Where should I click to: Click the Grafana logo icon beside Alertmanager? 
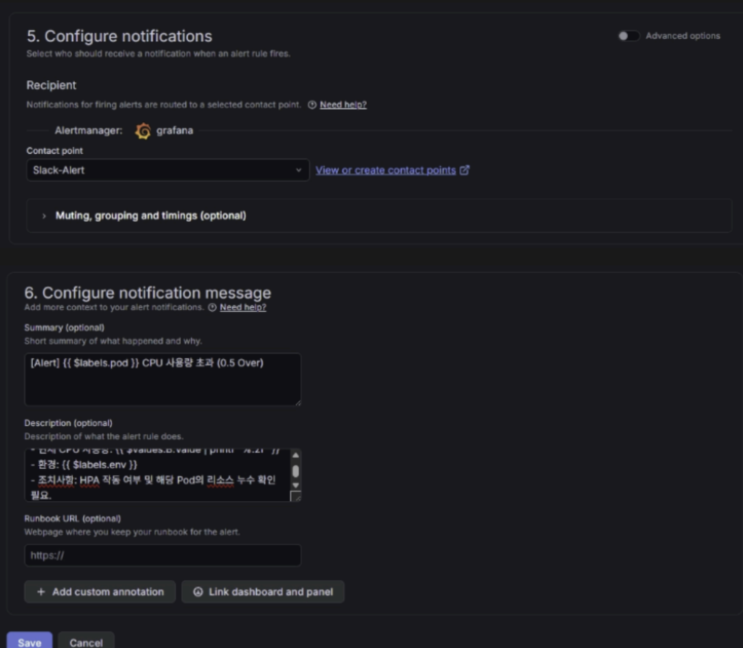143,130
